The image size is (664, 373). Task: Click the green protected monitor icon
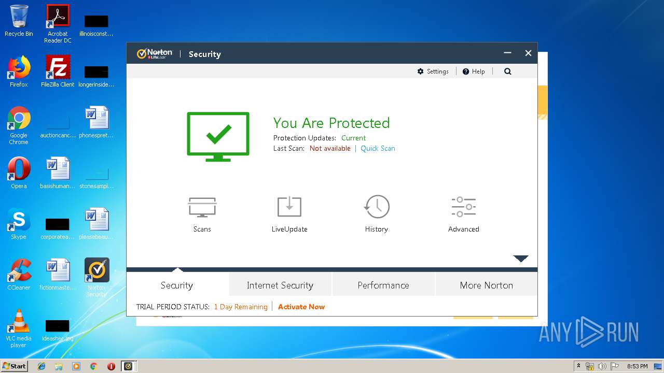[x=218, y=137]
